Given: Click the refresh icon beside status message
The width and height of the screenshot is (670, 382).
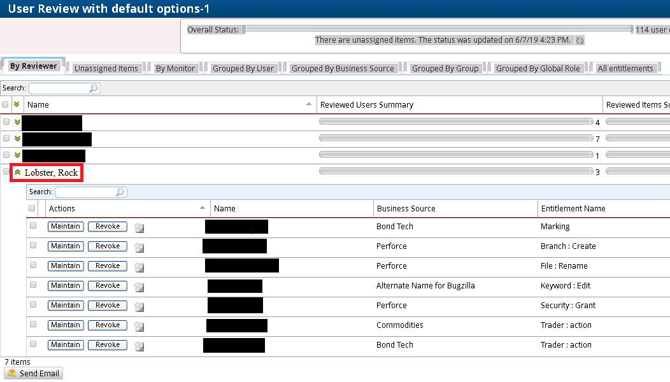Looking at the screenshot, I should click(580, 41).
